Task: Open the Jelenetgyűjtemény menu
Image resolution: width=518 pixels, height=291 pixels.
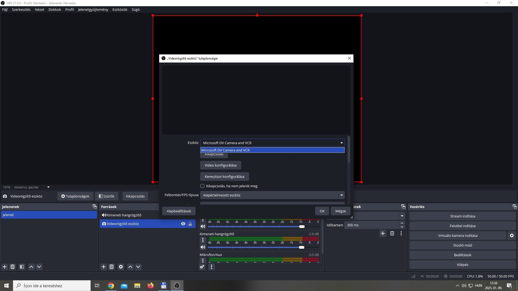Action: coord(93,9)
